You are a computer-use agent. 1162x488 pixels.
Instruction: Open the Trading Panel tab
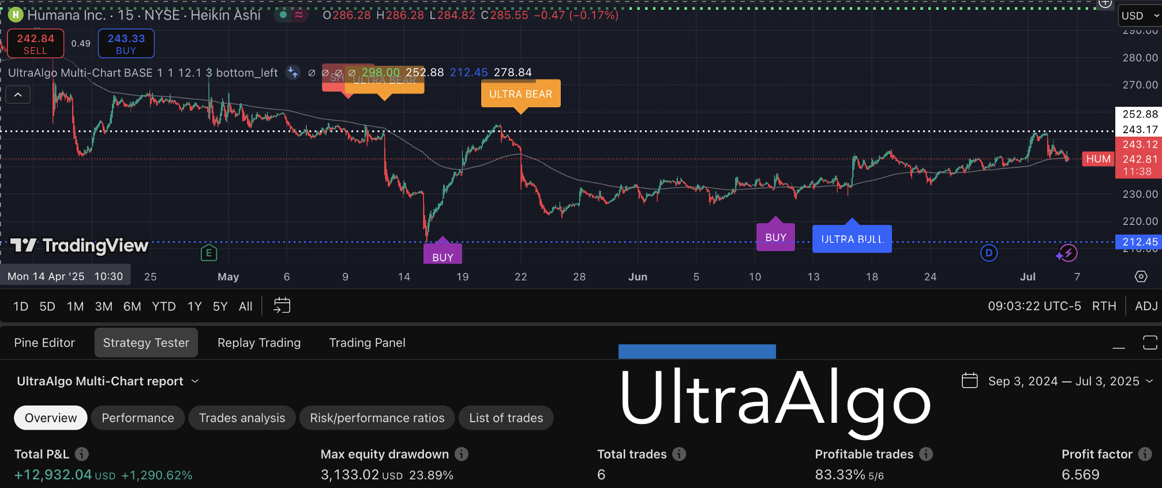click(367, 343)
